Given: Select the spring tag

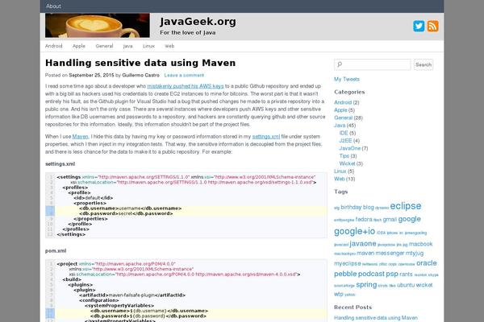Looking at the screenshot, I should (366, 285).
